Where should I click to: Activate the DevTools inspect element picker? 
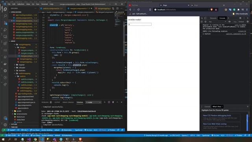click(202, 18)
